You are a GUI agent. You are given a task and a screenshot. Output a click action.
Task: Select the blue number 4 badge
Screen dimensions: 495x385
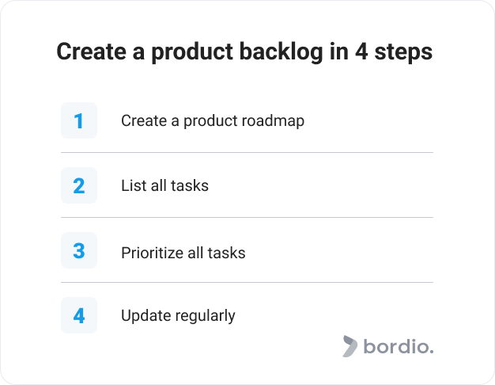point(79,315)
